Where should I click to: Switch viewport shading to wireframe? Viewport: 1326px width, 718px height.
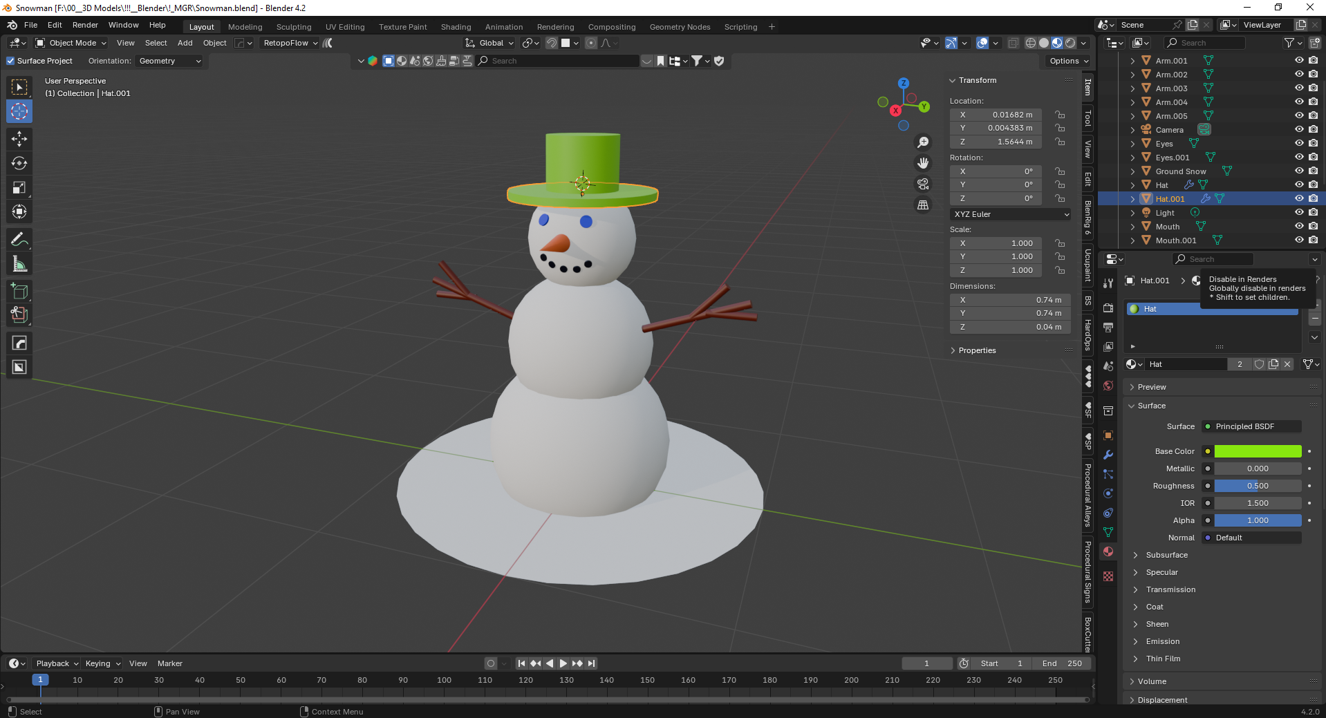pos(1030,43)
